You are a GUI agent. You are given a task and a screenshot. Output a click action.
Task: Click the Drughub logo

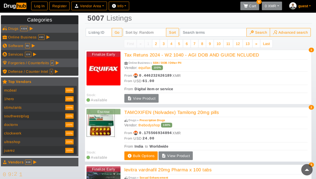[15, 6]
